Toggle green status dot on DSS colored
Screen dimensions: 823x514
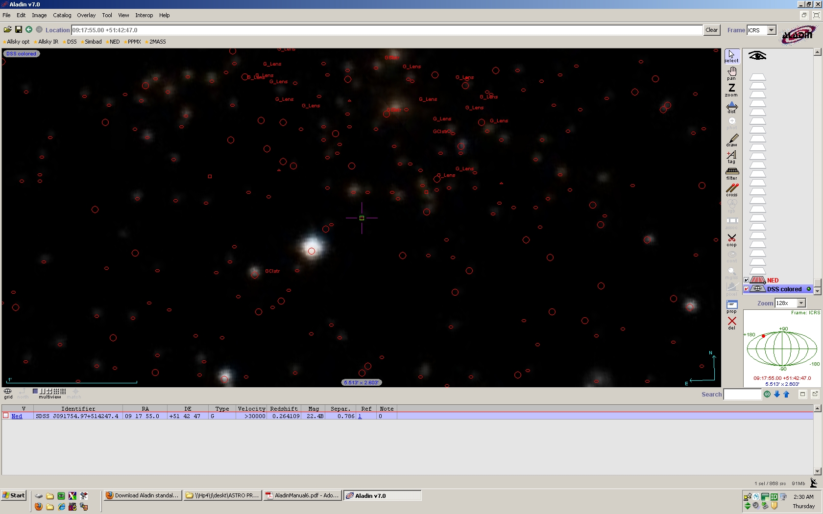pos(809,289)
